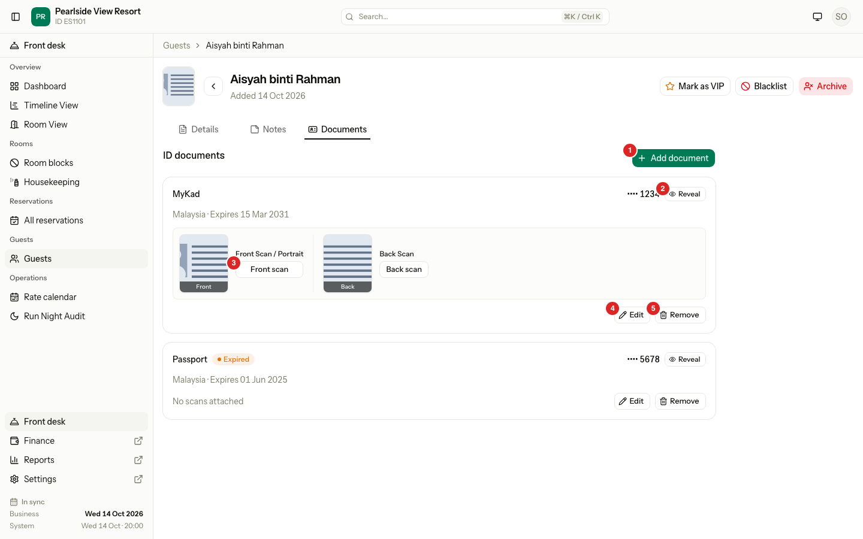Click the Front scan button
Screen dimensions: 863x539
pos(269,269)
